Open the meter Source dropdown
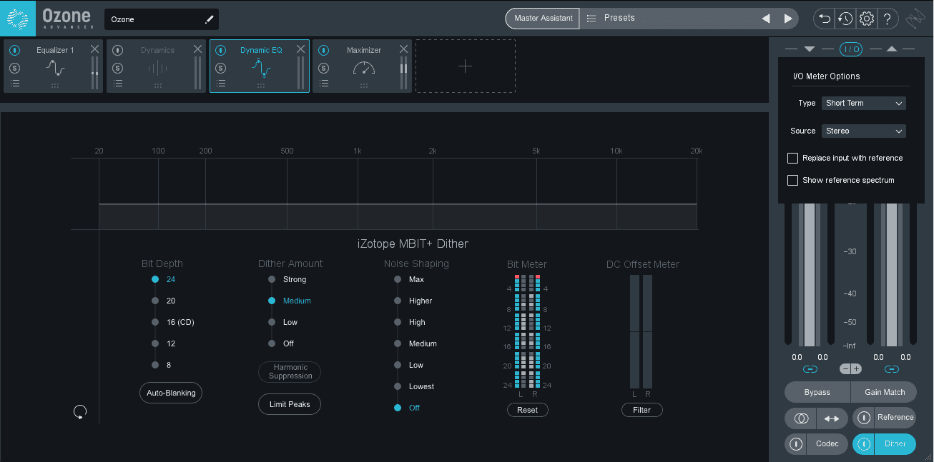 click(864, 131)
